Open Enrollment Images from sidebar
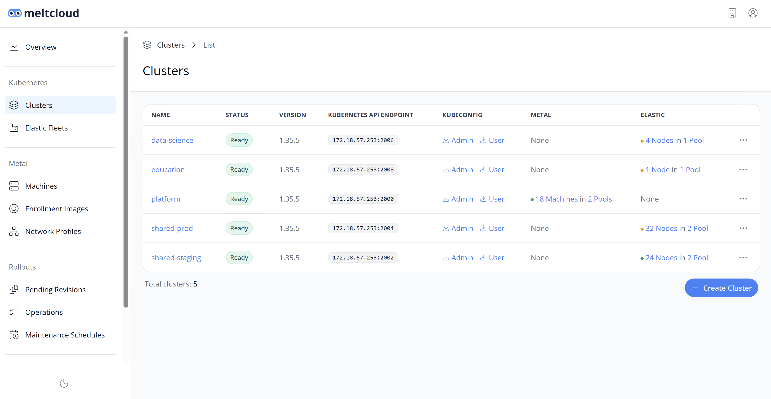 coord(60,209)
